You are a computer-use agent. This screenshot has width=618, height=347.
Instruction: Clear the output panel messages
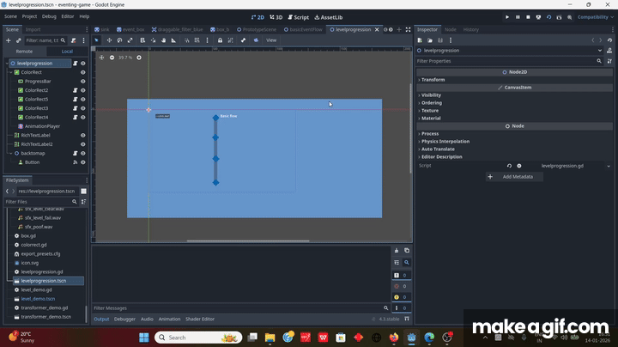397,251
